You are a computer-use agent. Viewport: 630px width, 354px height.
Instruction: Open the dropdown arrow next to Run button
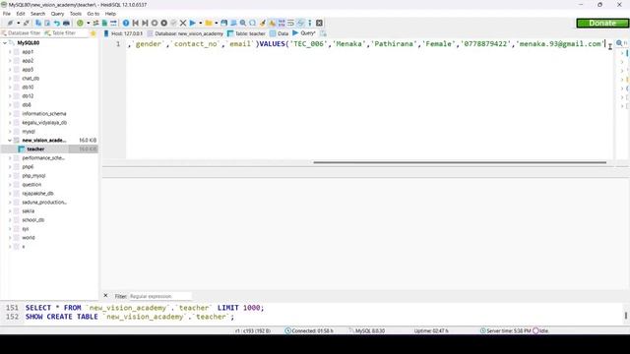tap(200, 23)
